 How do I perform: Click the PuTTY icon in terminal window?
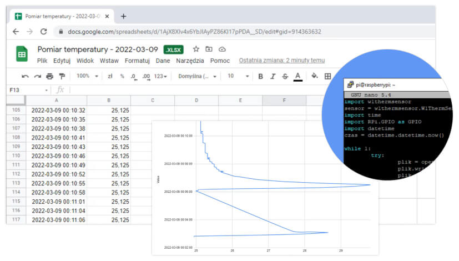[350, 84]
